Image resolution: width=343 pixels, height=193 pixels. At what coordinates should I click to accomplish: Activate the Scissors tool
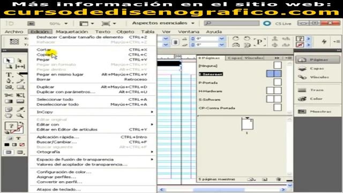(9, 95)
